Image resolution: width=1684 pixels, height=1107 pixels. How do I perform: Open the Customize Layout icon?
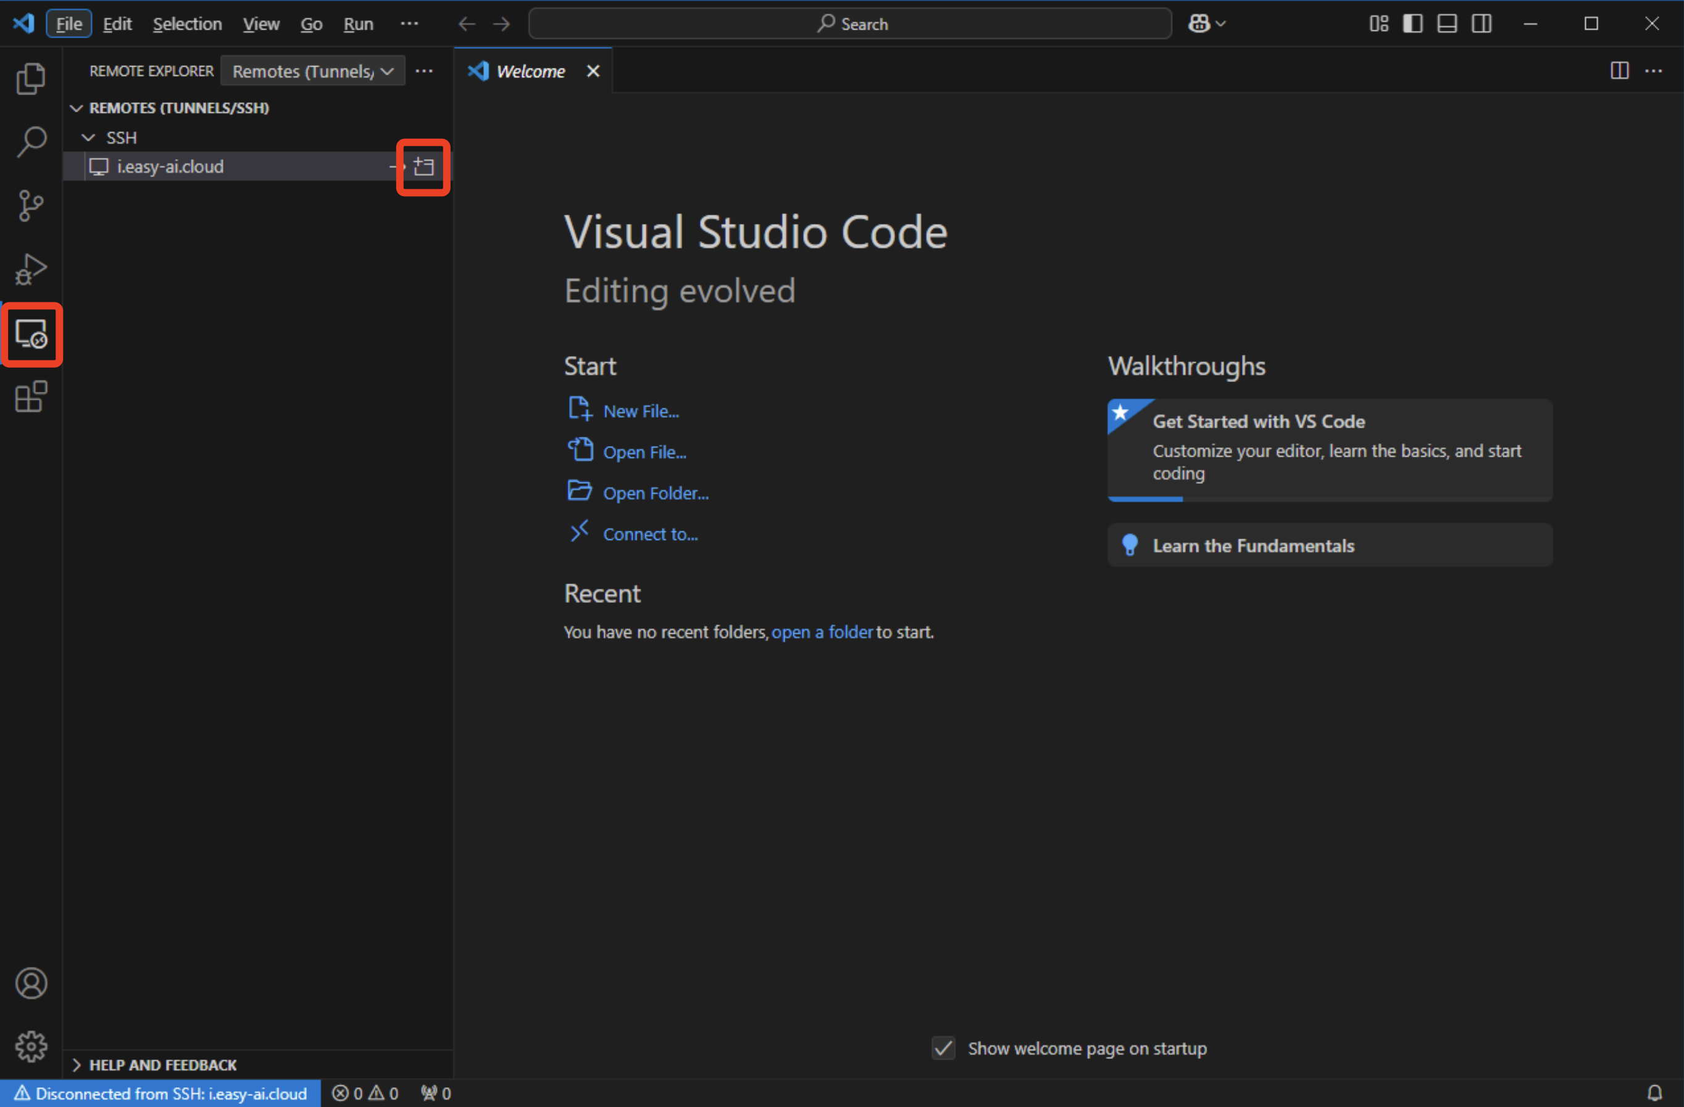[1378, 24]
